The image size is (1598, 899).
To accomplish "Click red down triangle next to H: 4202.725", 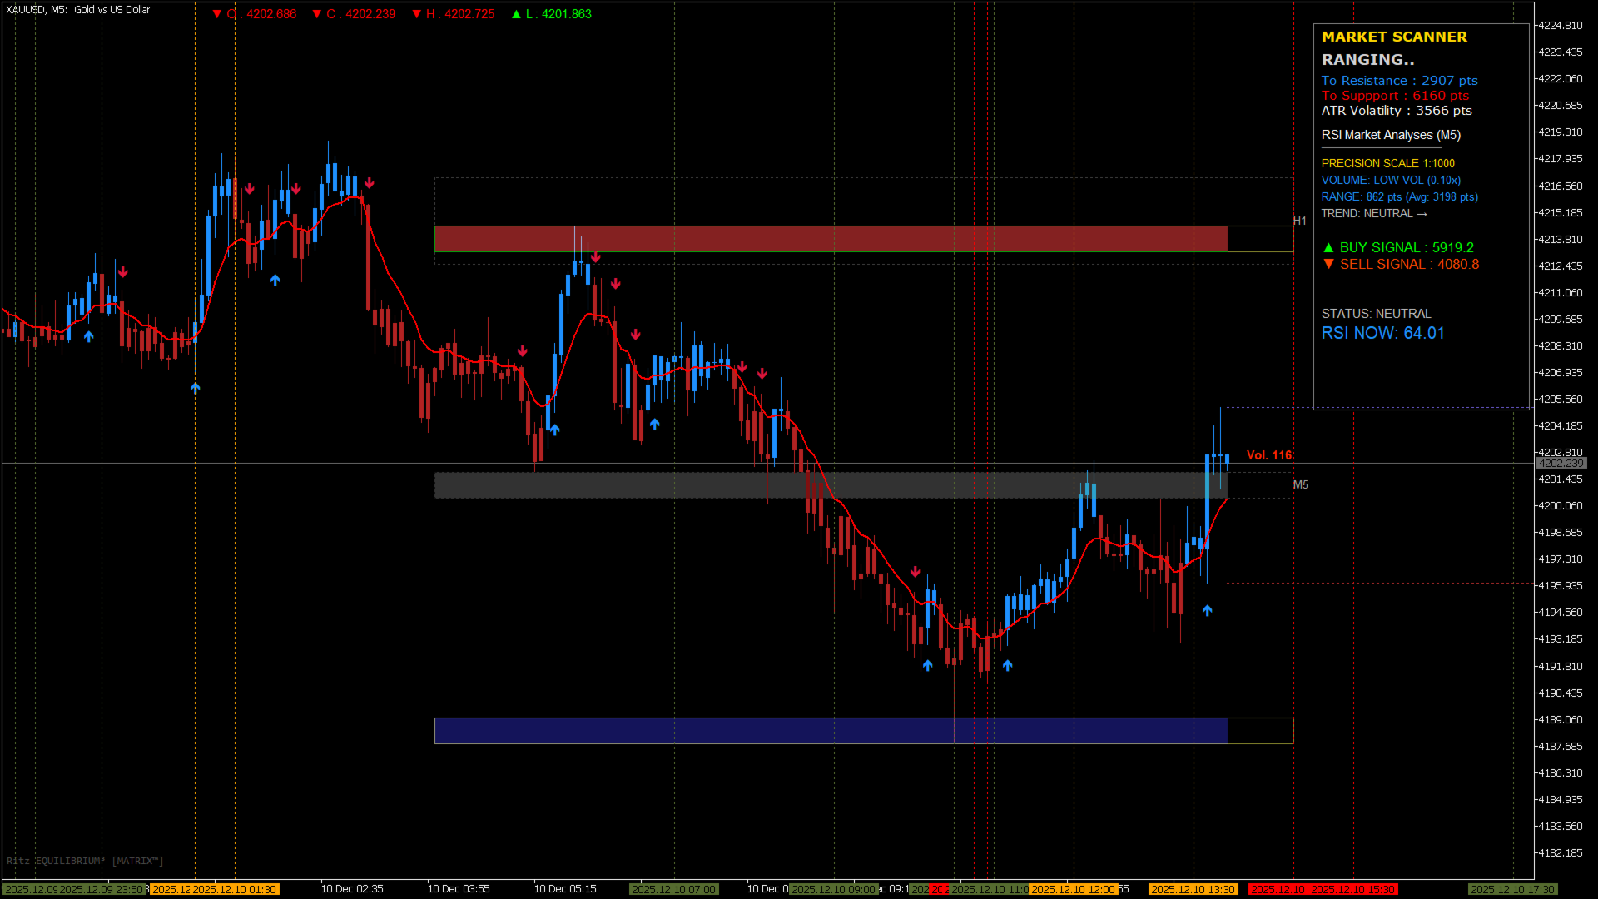I will tap(417, 14).
